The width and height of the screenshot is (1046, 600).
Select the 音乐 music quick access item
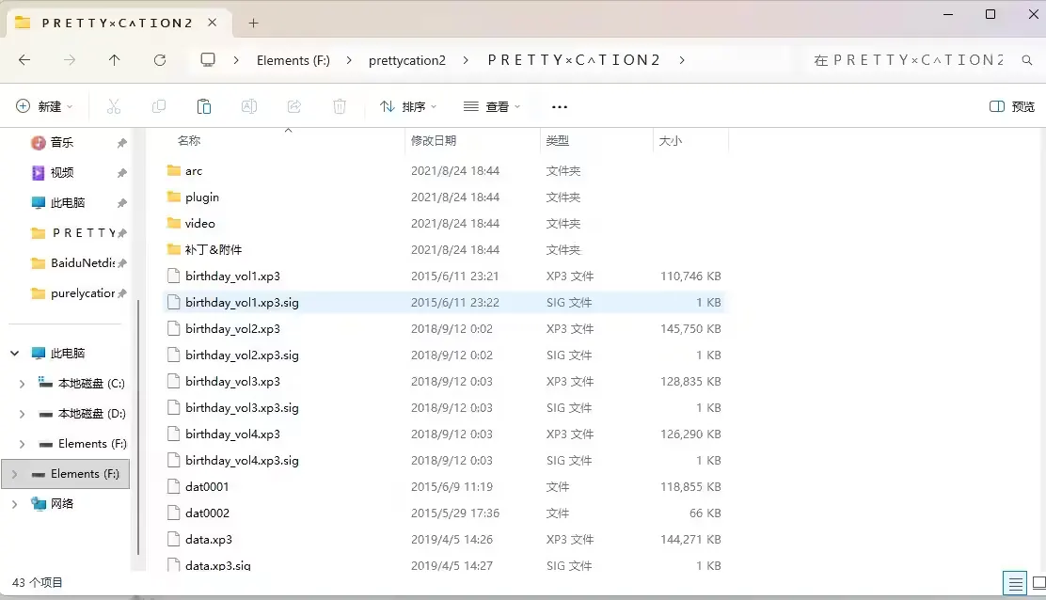click(62, 142)
